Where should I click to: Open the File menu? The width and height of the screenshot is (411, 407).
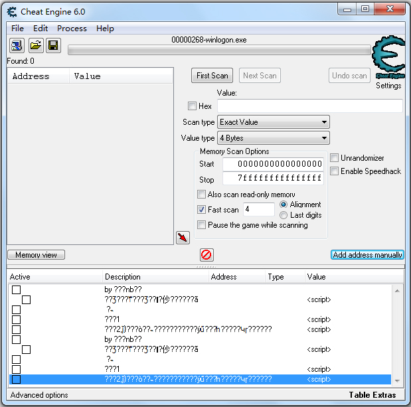pos(17,29)
